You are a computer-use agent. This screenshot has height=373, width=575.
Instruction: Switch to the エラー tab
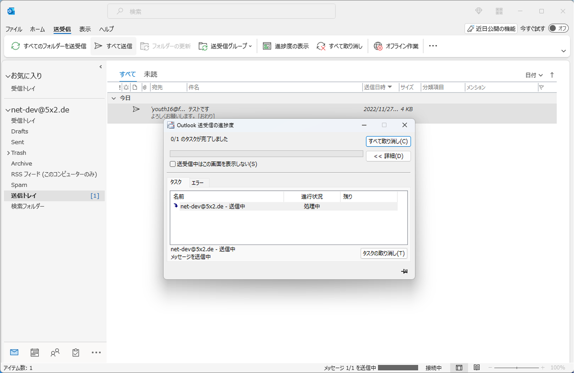(x=197, y=183)
